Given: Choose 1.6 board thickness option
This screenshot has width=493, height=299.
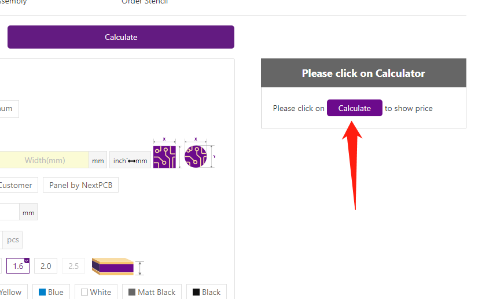Looking at the screenshot, I should click(18, 266).
